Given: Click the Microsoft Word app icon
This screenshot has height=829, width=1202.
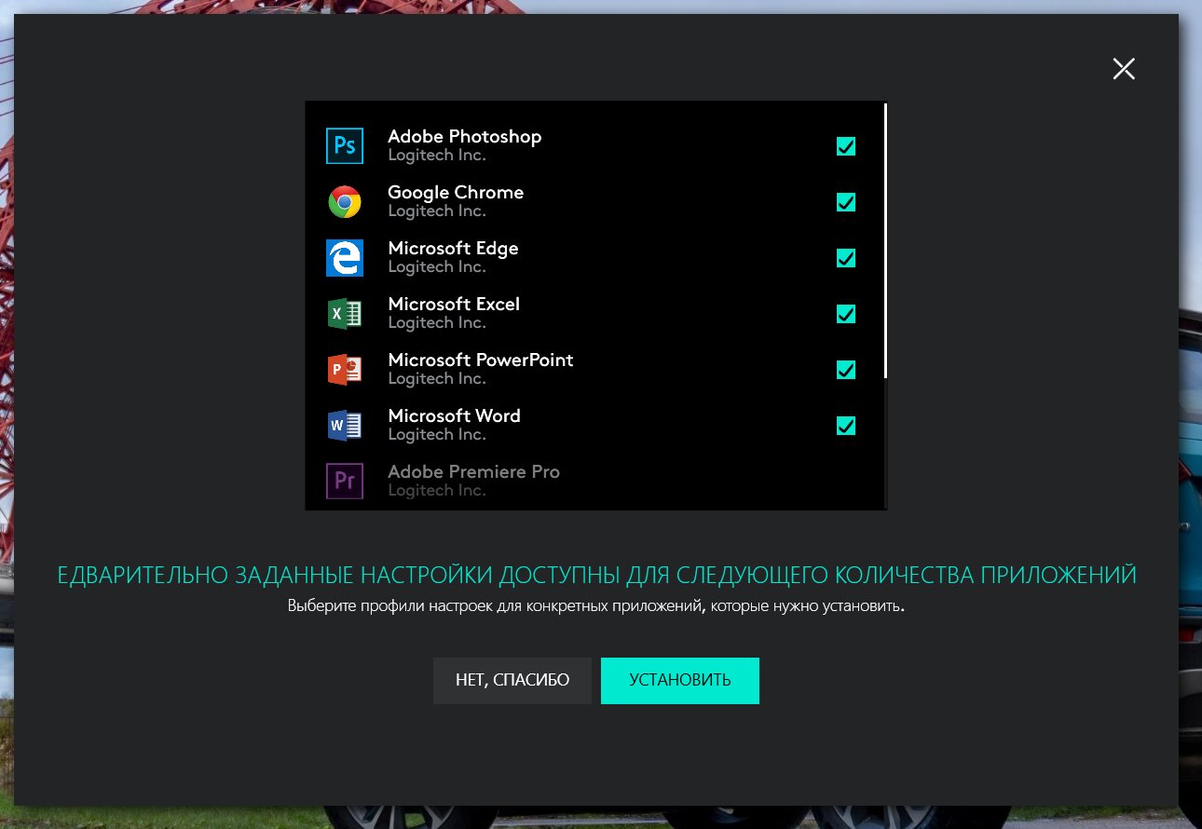Looking at the screenshot, I should tap(344, 426).
